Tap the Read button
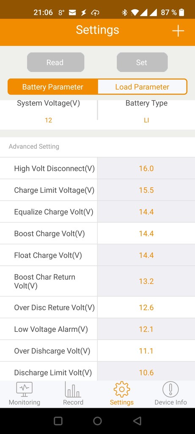Viewport: 195px width, 434px height. 55,62
